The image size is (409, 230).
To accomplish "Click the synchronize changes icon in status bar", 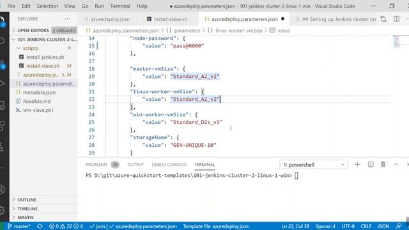I will pos(40,226).
